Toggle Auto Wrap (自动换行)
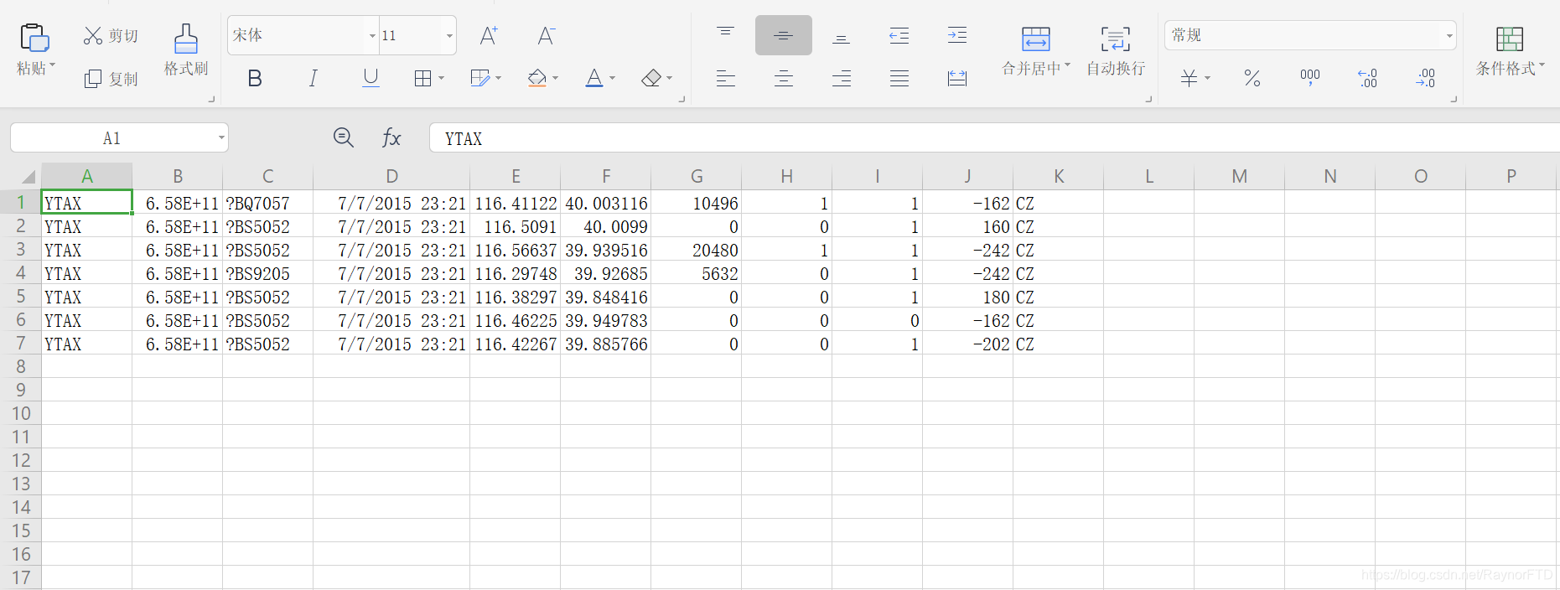The height and width of the screenshot is (590, 1560). pos(1116,49)
